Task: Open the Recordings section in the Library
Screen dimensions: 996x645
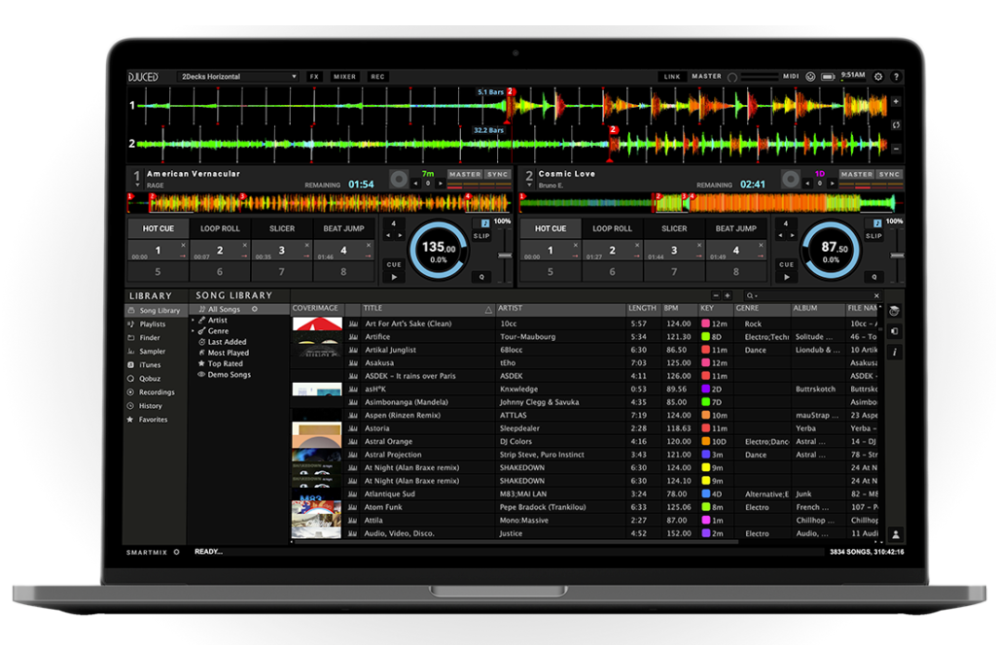Action: (158, 392)
